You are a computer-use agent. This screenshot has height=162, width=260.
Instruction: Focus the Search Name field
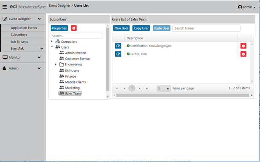pos(206,28)
